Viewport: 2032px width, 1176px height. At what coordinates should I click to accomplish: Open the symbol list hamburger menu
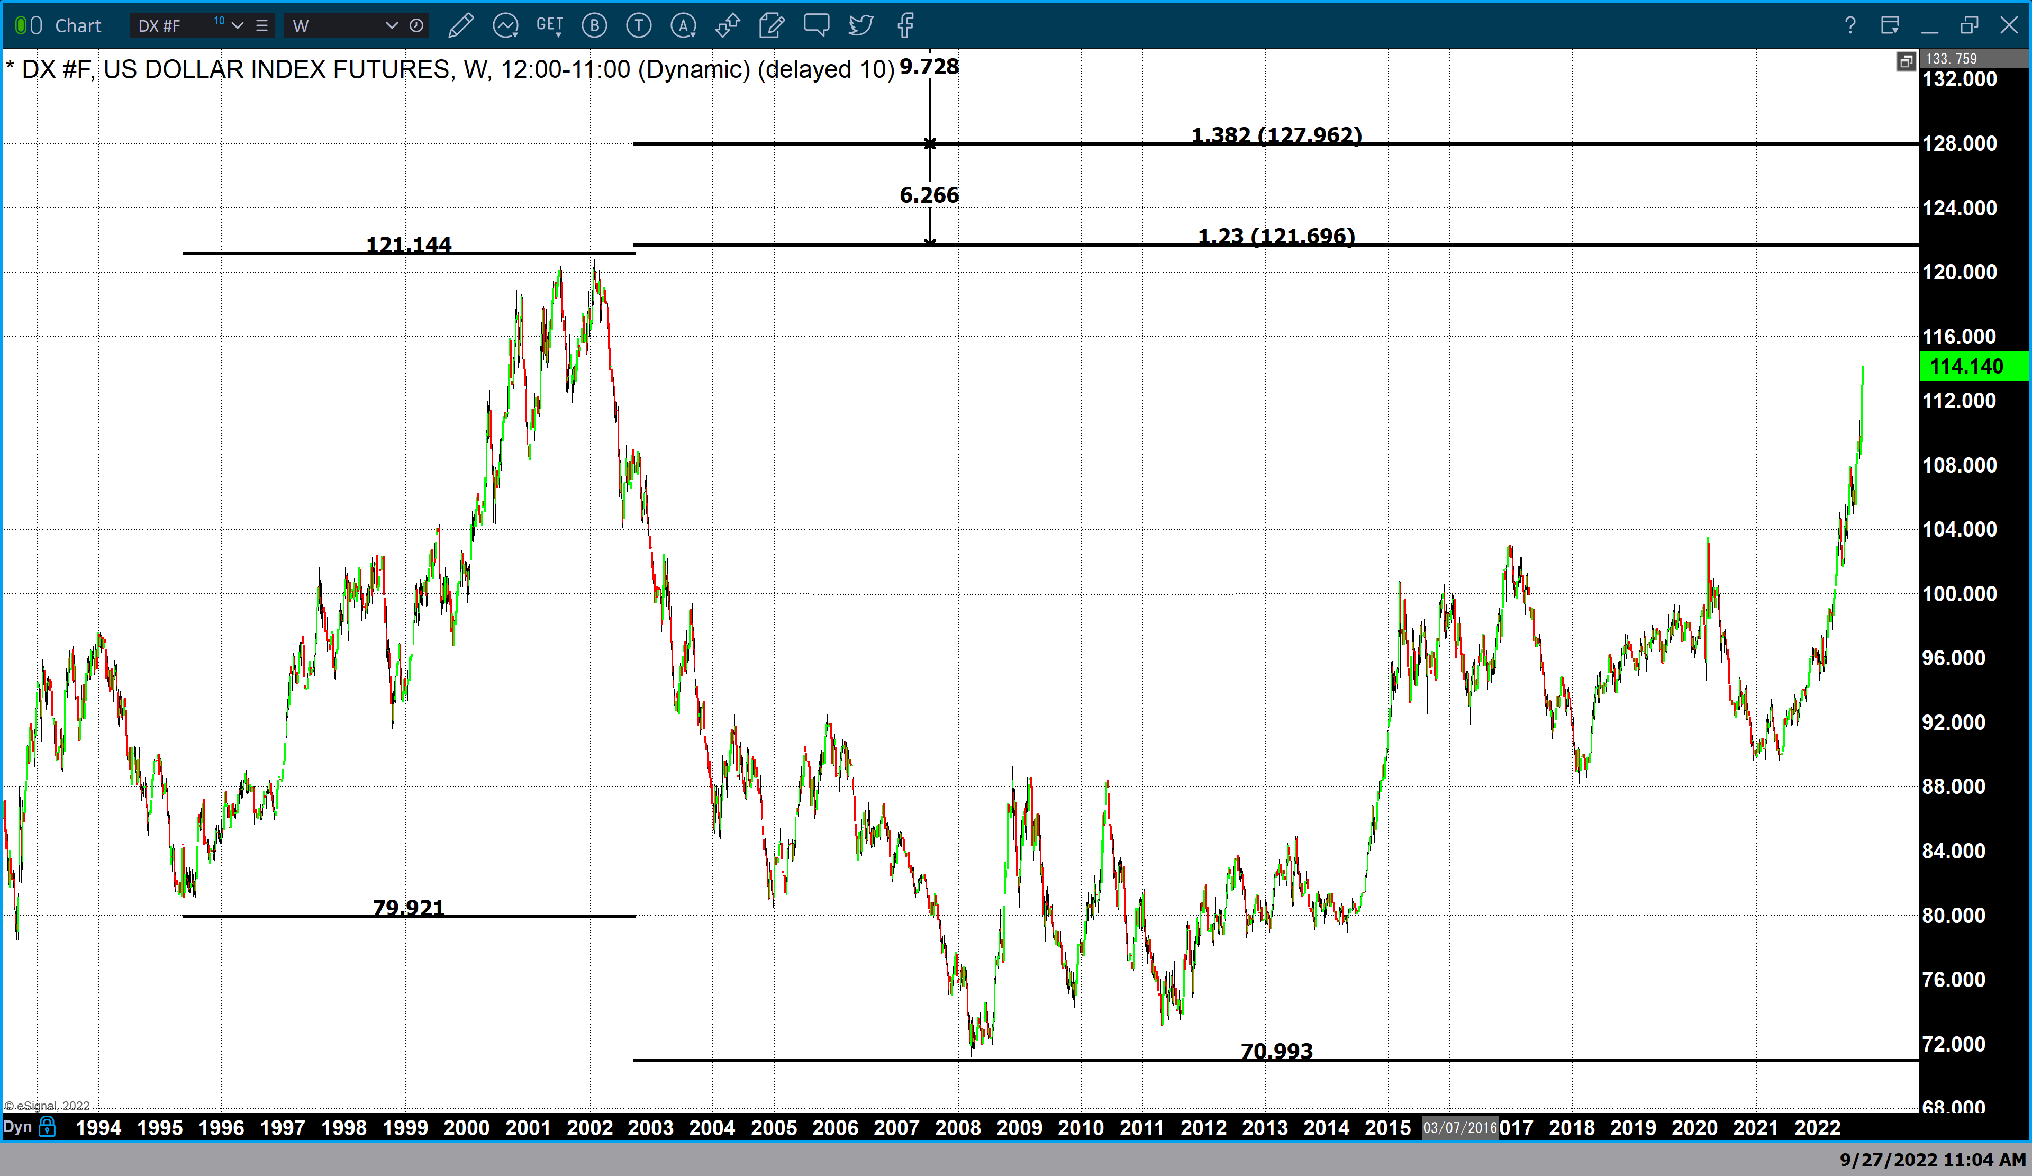click(262, 26)
